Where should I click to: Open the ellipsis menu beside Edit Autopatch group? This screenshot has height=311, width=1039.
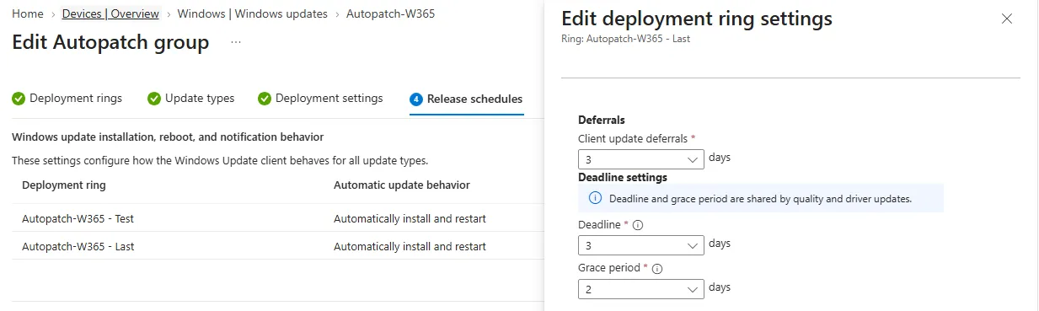pyautogui.click(x=236, y=42)
